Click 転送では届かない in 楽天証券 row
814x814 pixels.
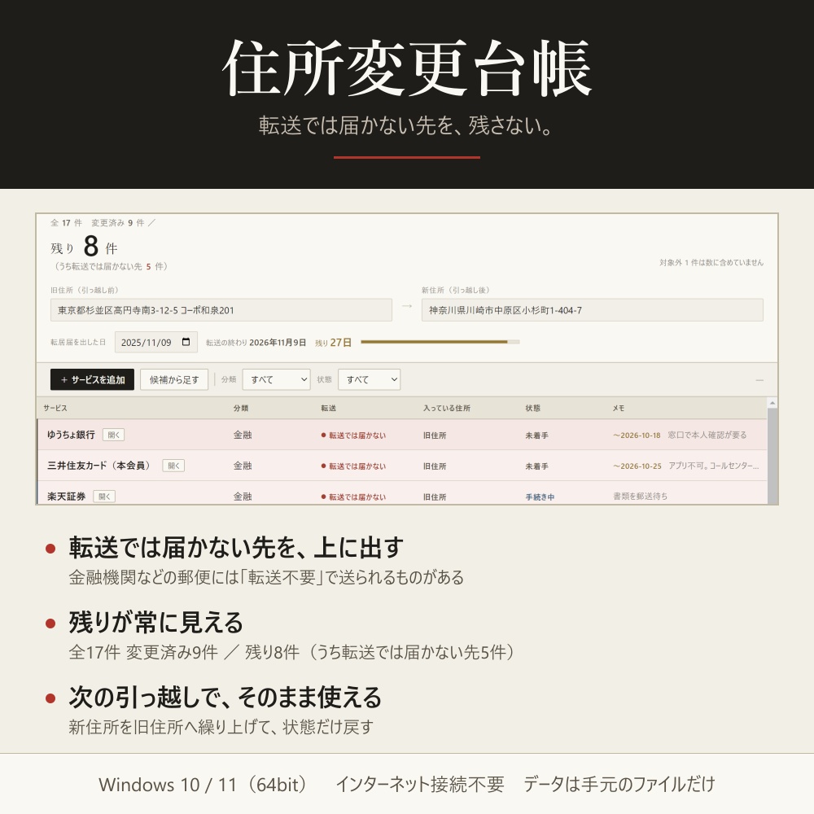[353, 497]
